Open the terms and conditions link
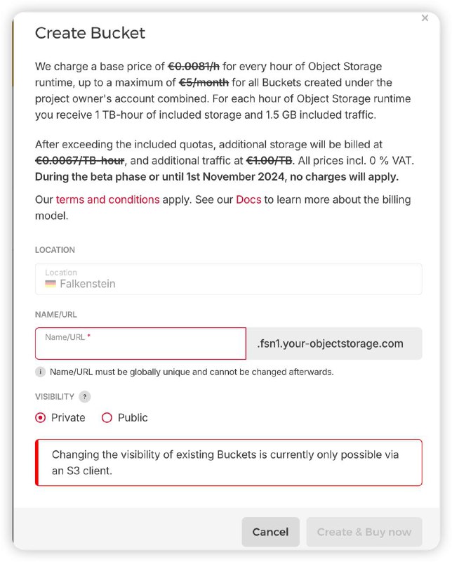 pos(107,200)
